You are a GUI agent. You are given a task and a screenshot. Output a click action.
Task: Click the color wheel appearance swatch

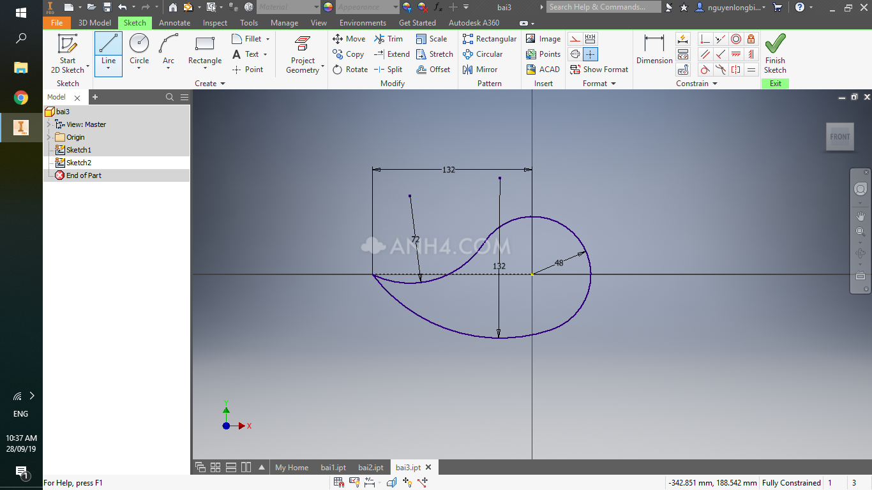328,7
